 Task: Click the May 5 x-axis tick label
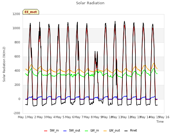coord(60,117)
